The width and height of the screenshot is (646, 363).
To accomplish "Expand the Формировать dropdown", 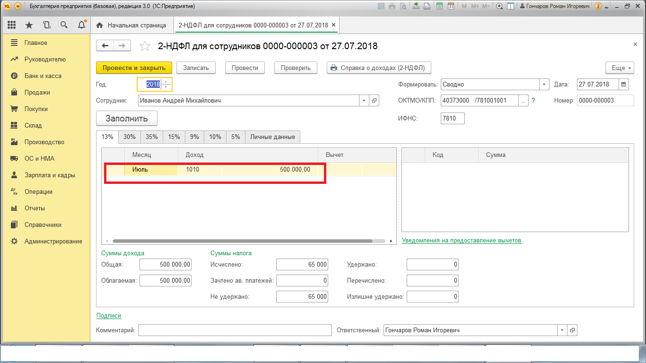I will click(x=543, y=85).
